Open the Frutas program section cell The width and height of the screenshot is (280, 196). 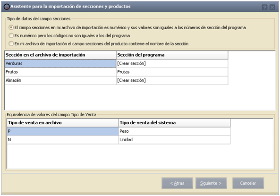coord(172,72)
